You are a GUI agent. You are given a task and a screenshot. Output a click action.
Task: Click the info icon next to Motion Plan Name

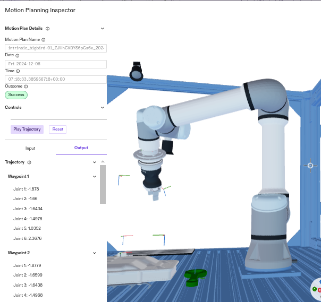pos(44,40)
